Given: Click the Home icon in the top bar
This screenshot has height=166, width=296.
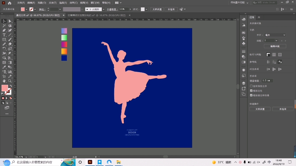Looking at the screenshot, I should pos(10,3).
